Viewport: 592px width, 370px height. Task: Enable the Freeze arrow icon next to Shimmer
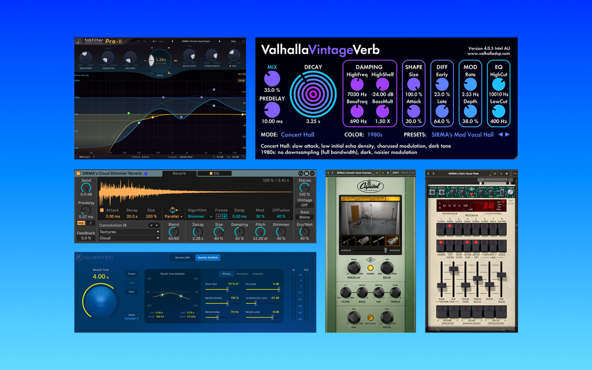(x=218, y=216)
